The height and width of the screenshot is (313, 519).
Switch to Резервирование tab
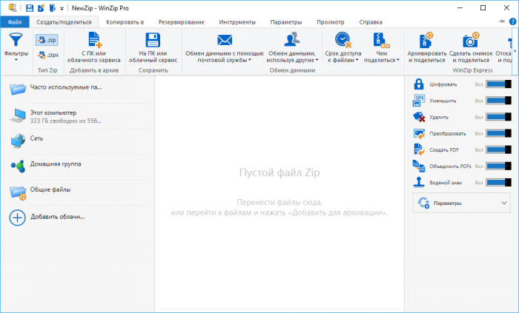pyautogui.click(x=182, y=22)
